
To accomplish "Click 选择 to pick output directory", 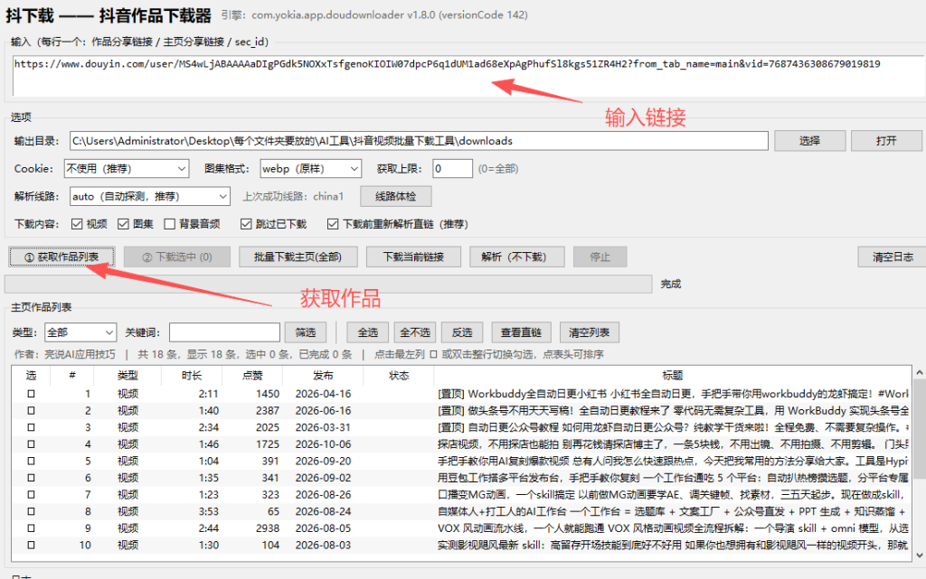I will [x=809, y=141].
